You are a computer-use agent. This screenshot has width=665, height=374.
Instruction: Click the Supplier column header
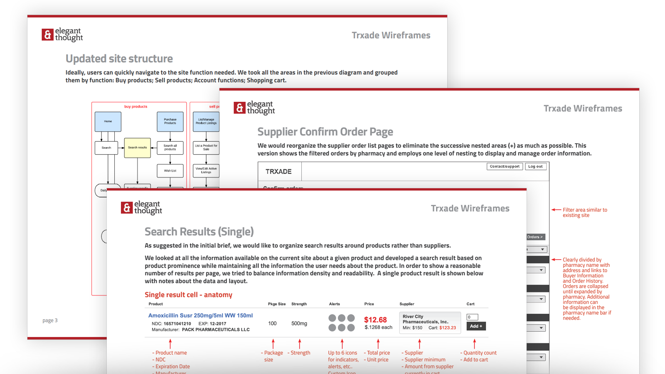[x=407, y=304]
